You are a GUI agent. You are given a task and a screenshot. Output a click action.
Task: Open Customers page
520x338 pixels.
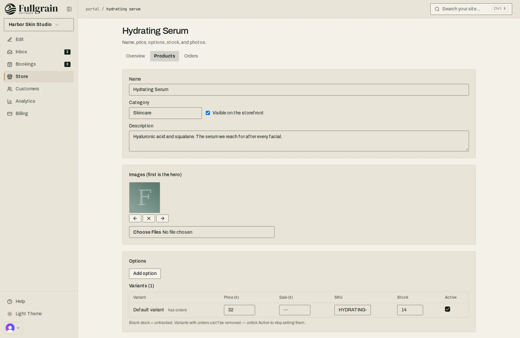pyautogui.click(x=39, y=89)
